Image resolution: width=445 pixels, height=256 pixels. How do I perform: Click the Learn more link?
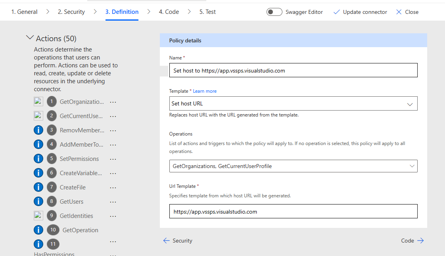point(205,91)
